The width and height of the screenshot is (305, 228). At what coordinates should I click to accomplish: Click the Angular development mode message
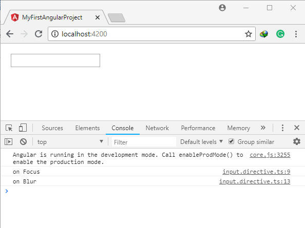click(128, 158)
